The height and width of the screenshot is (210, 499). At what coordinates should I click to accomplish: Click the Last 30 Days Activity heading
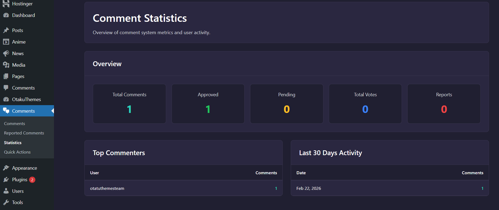point(330,153)
